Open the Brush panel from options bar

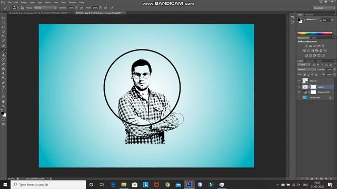tap(22, 8)
